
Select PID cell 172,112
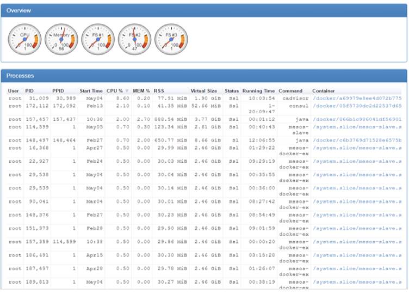38,106
